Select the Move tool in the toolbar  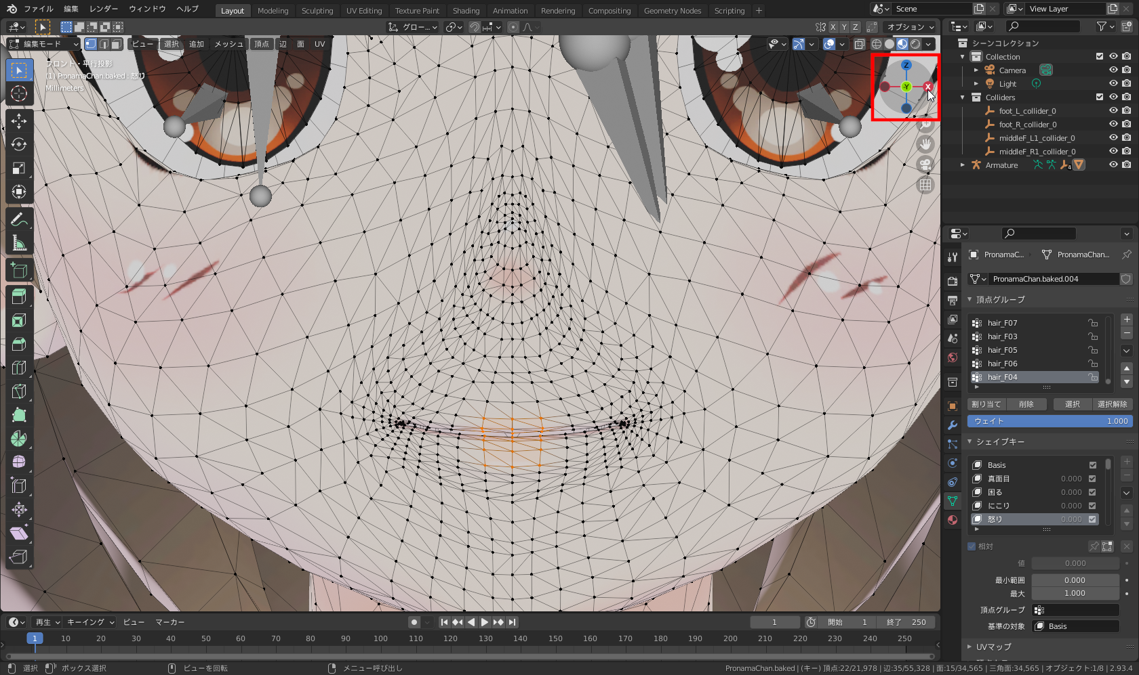(19, 121)
